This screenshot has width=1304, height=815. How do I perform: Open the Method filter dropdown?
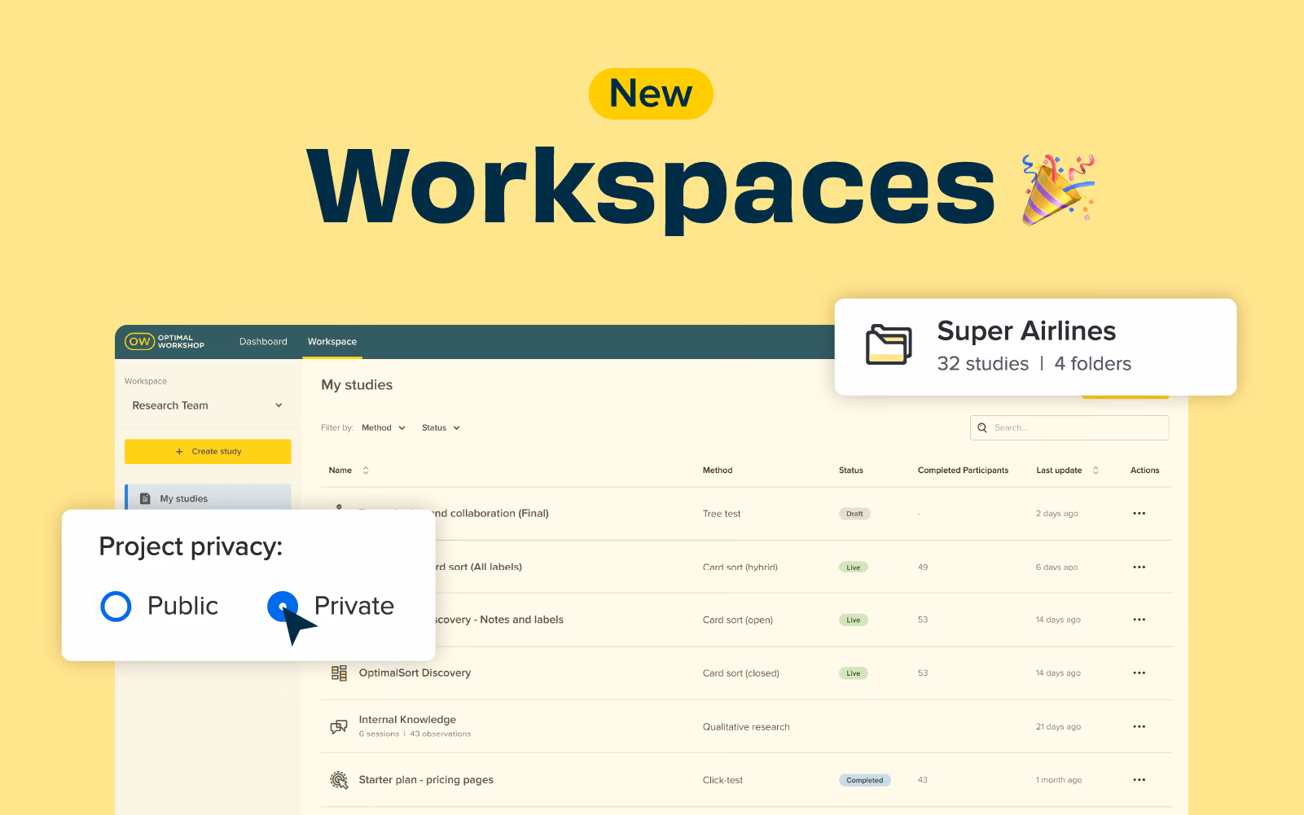pos(384,428)
